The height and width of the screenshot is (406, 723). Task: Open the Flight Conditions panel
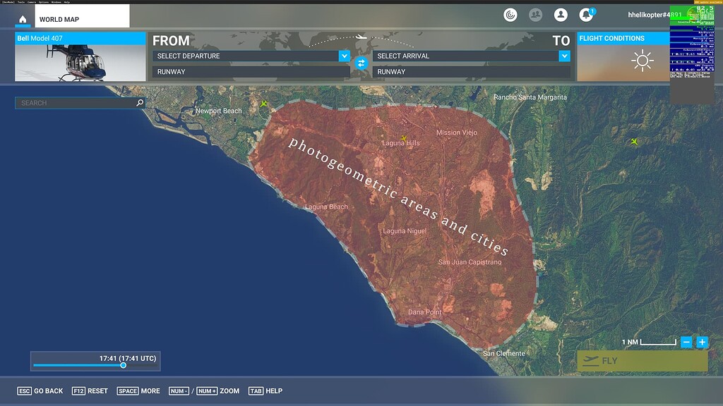(x=623, y=39)
